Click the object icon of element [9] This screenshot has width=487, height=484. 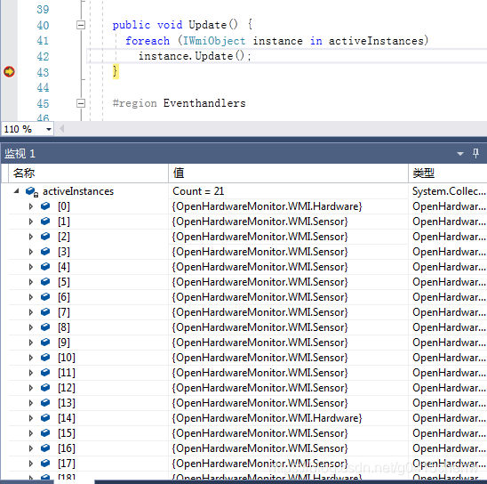point(45,342)
